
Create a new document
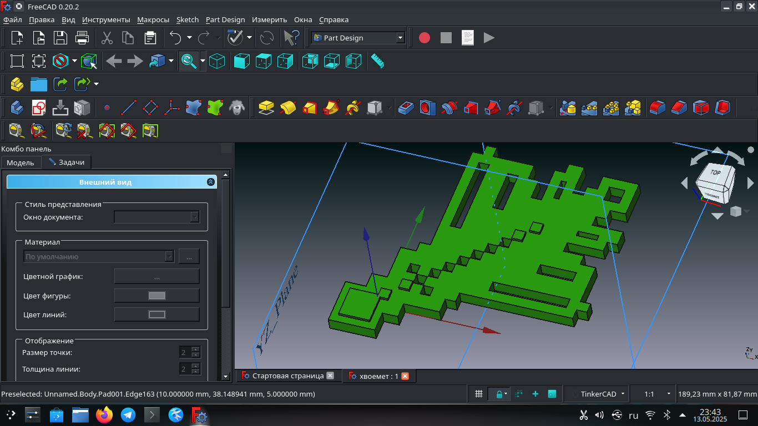18,38
